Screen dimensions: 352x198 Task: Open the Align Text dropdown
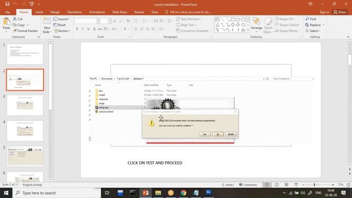point(186,25)
